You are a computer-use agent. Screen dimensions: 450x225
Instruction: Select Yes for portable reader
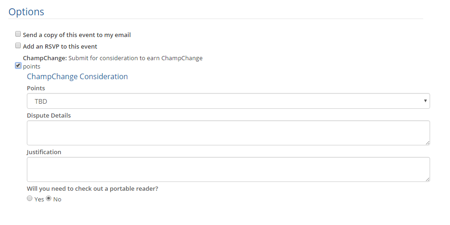click(x=30, y=199)
